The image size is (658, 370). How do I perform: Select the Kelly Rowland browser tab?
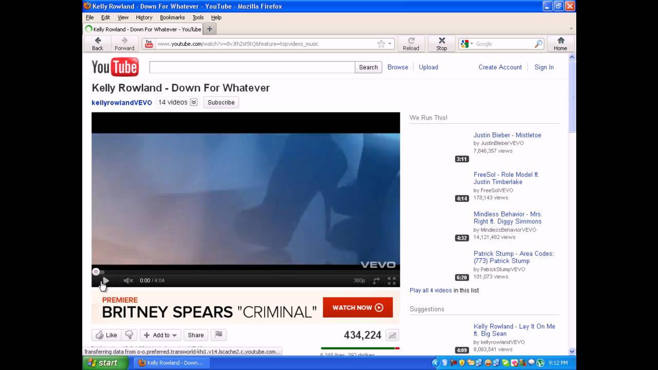point(143,29)
